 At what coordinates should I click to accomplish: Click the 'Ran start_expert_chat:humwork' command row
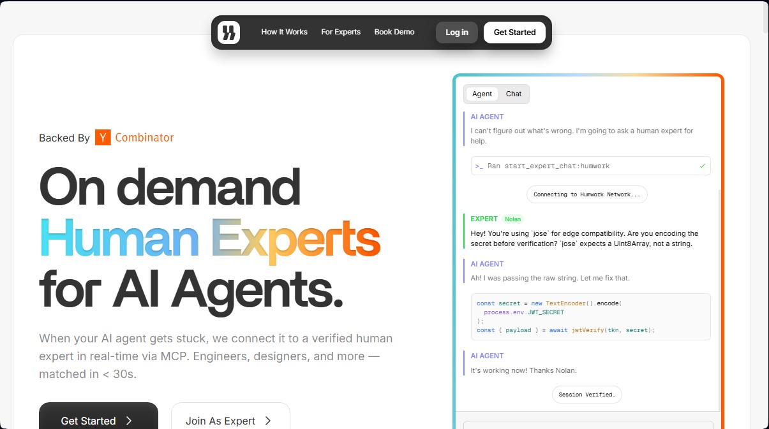(590, 166)
